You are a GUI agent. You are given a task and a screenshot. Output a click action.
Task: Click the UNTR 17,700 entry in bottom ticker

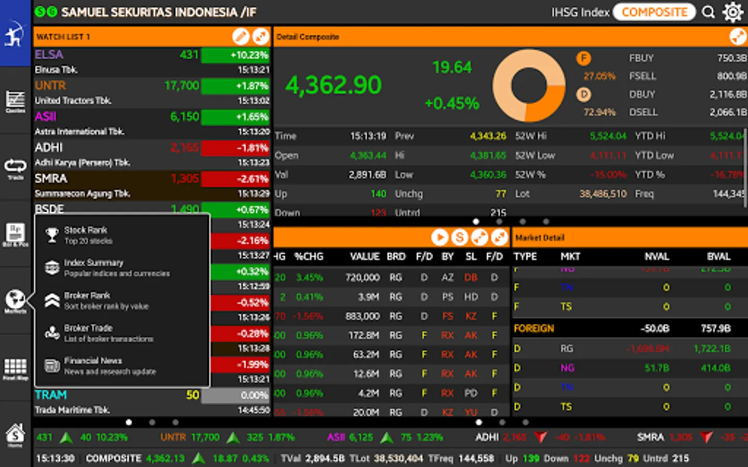[227, 437]
